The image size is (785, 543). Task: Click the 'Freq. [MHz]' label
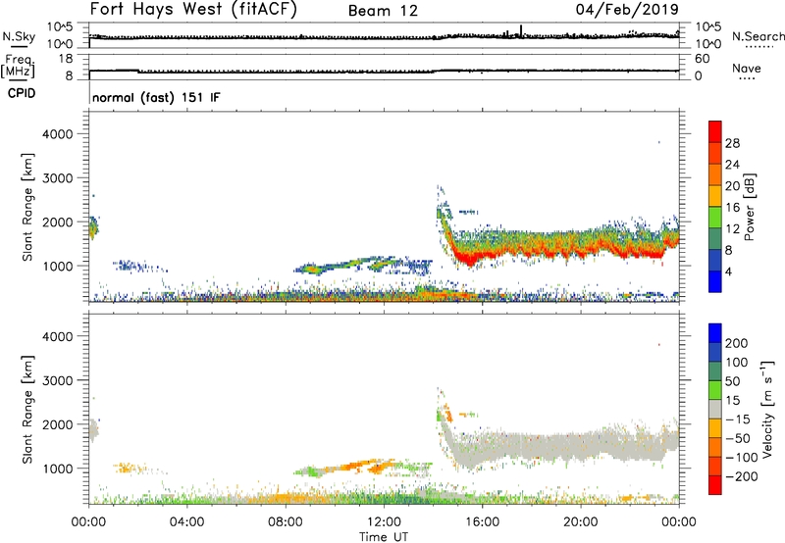pyautogui.click(x=19, y=66)
